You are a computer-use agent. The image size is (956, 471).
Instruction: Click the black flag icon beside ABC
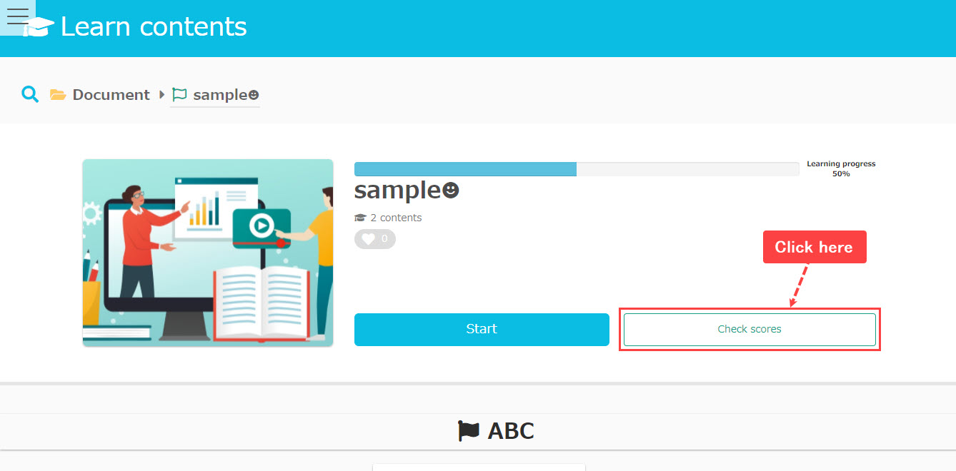469,431
